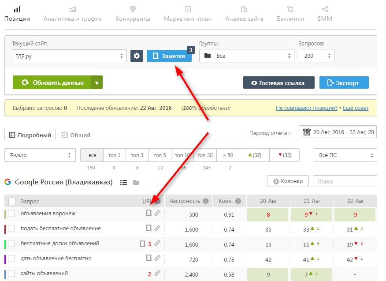386x281 pixels.
Task: Open note icon for подать бесплатное объявление
Action: click(148, 228)
